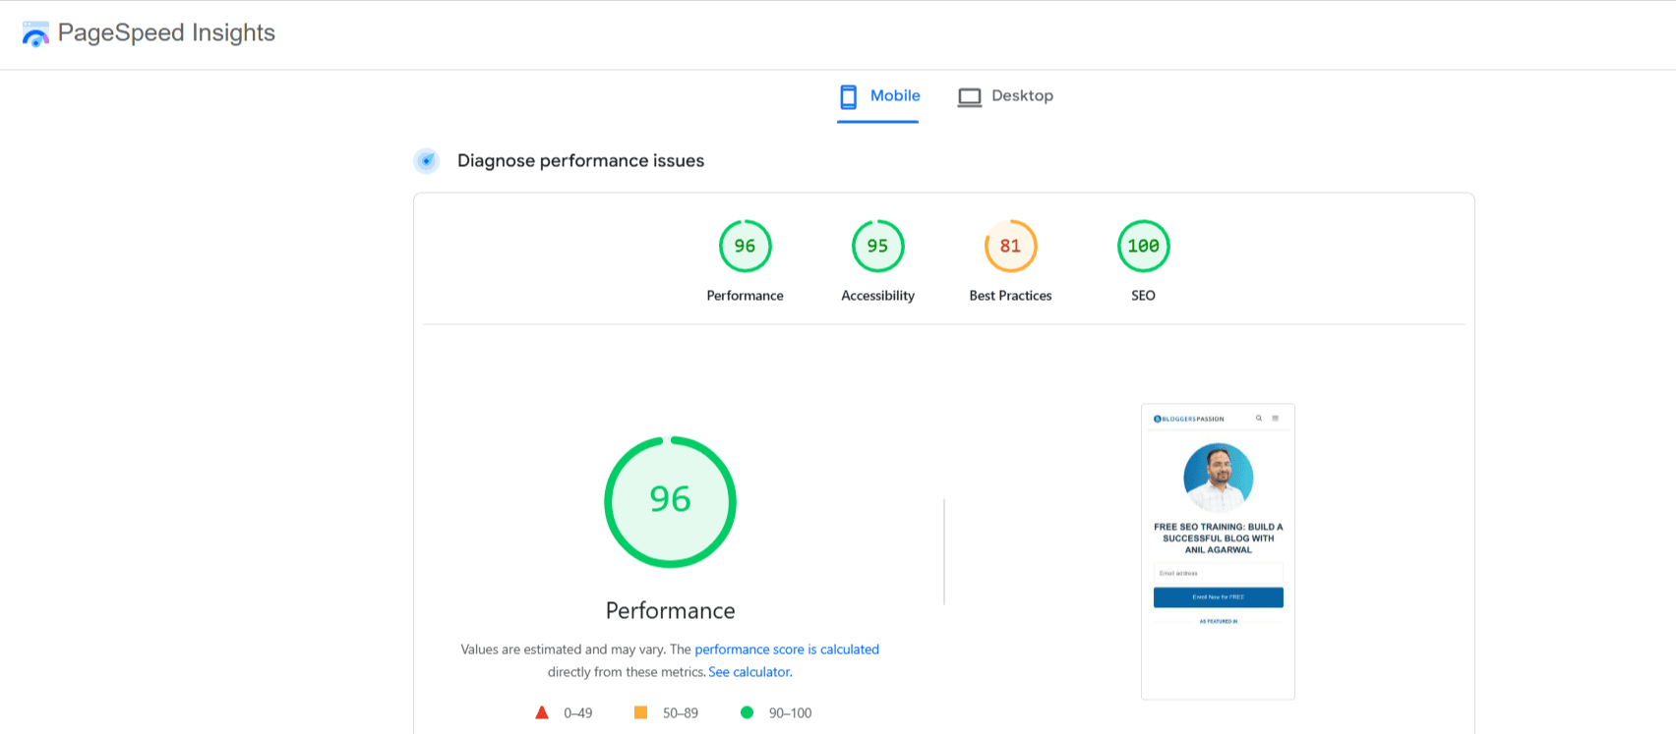The height and width of the screenshot is (734, 1676).
Task: Click the search icon in page screenshot
Action: [x=1258, y=419]
